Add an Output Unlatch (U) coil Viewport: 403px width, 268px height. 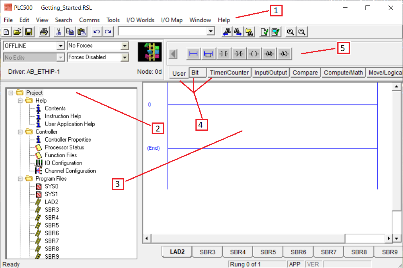point(269,54)
